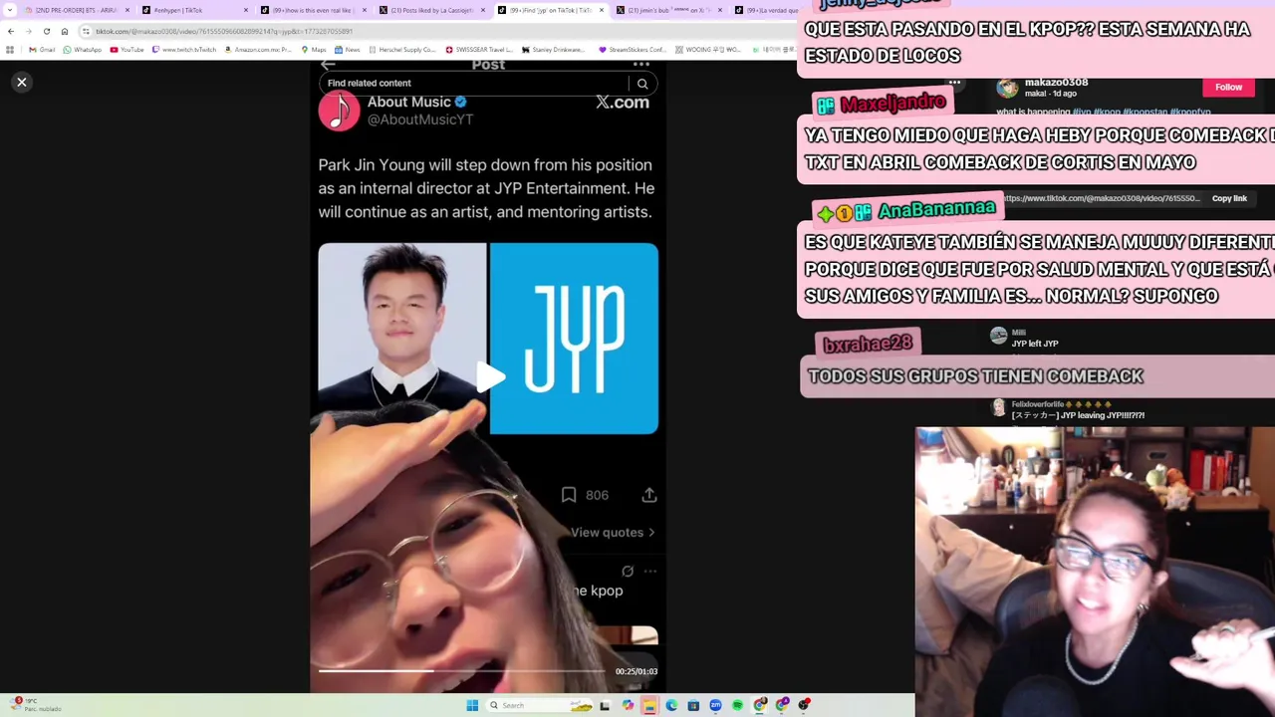
Task: Click the Find related content search field
Action: (x=474, y=84)
